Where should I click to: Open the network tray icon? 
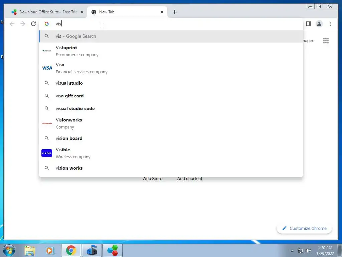(x=300, y=251)
